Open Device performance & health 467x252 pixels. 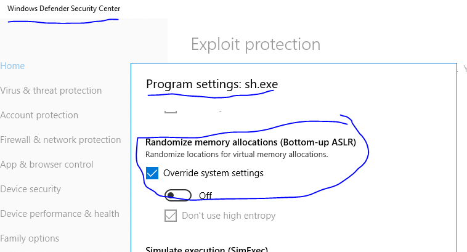click(59, 214)
